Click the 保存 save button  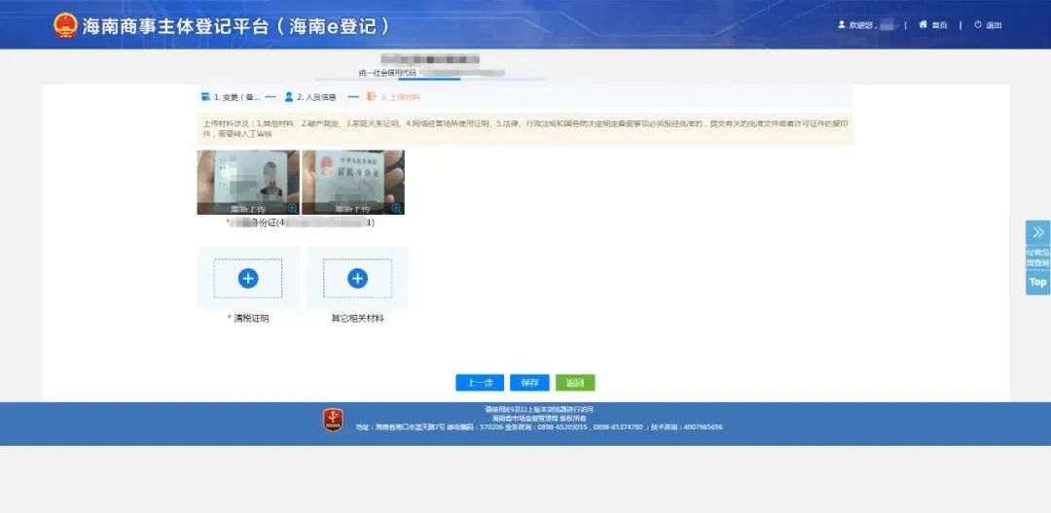(529, 383)
